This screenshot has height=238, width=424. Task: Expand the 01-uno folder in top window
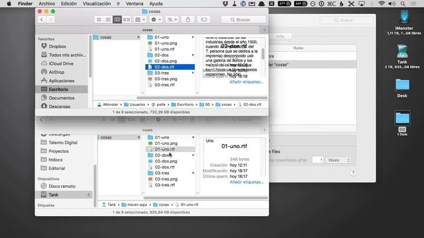pos(193,37)
